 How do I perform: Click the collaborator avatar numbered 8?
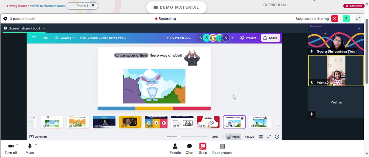tap(206, 38)
